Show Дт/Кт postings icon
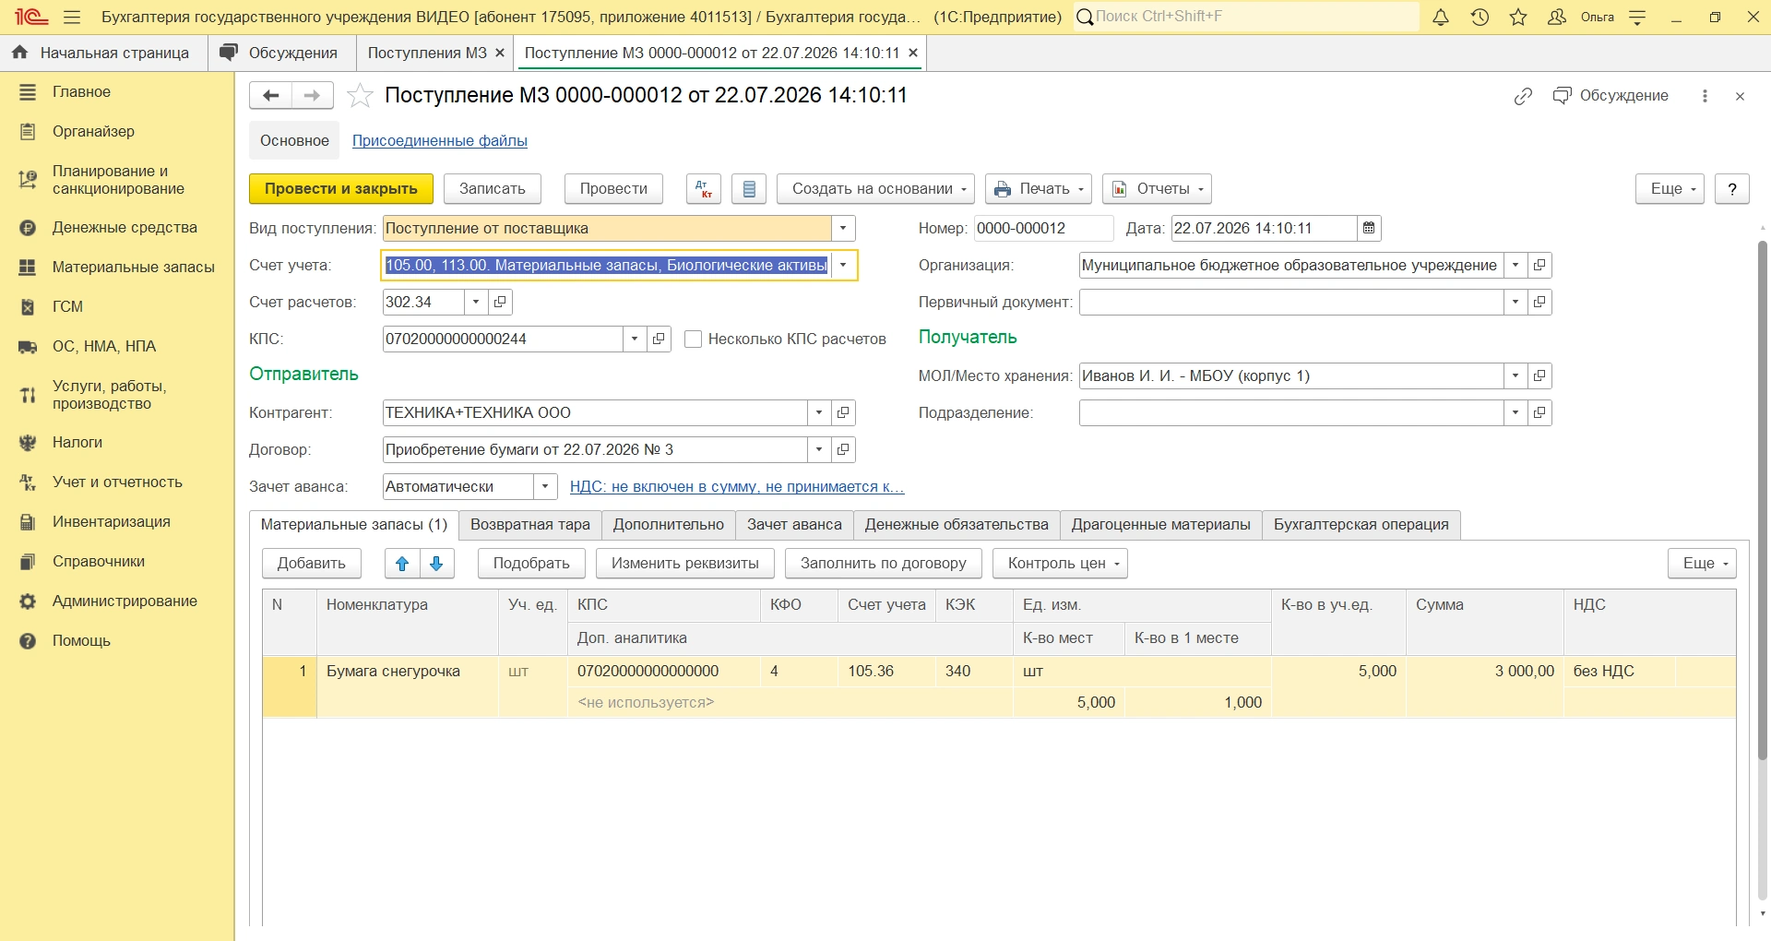 (704, 189)
